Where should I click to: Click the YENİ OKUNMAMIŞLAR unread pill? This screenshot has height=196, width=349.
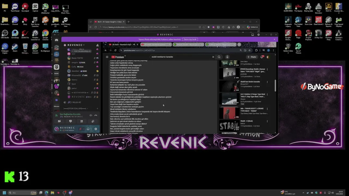coord(82,51)
